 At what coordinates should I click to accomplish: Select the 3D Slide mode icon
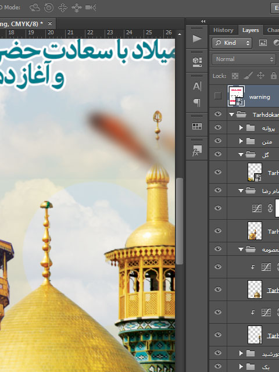77,8
